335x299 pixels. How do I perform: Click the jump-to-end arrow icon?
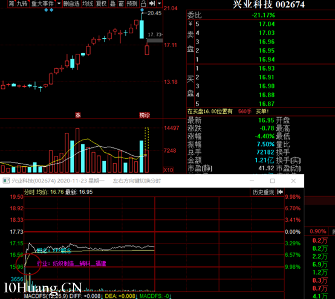pyautogui.click(x=152, y=4)
